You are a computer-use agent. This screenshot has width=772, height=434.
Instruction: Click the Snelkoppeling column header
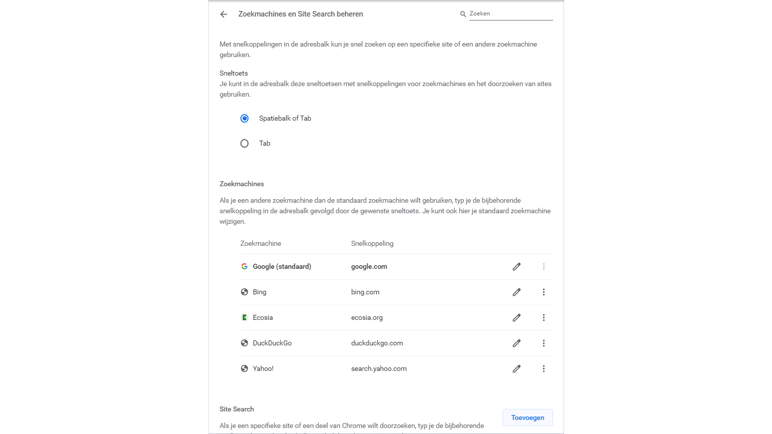coord(372,244)
